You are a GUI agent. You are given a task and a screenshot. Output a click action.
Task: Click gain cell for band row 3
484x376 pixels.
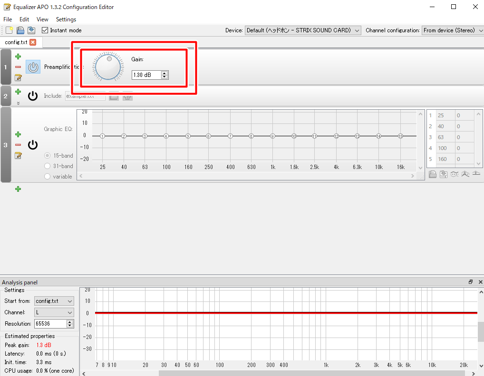465,137
